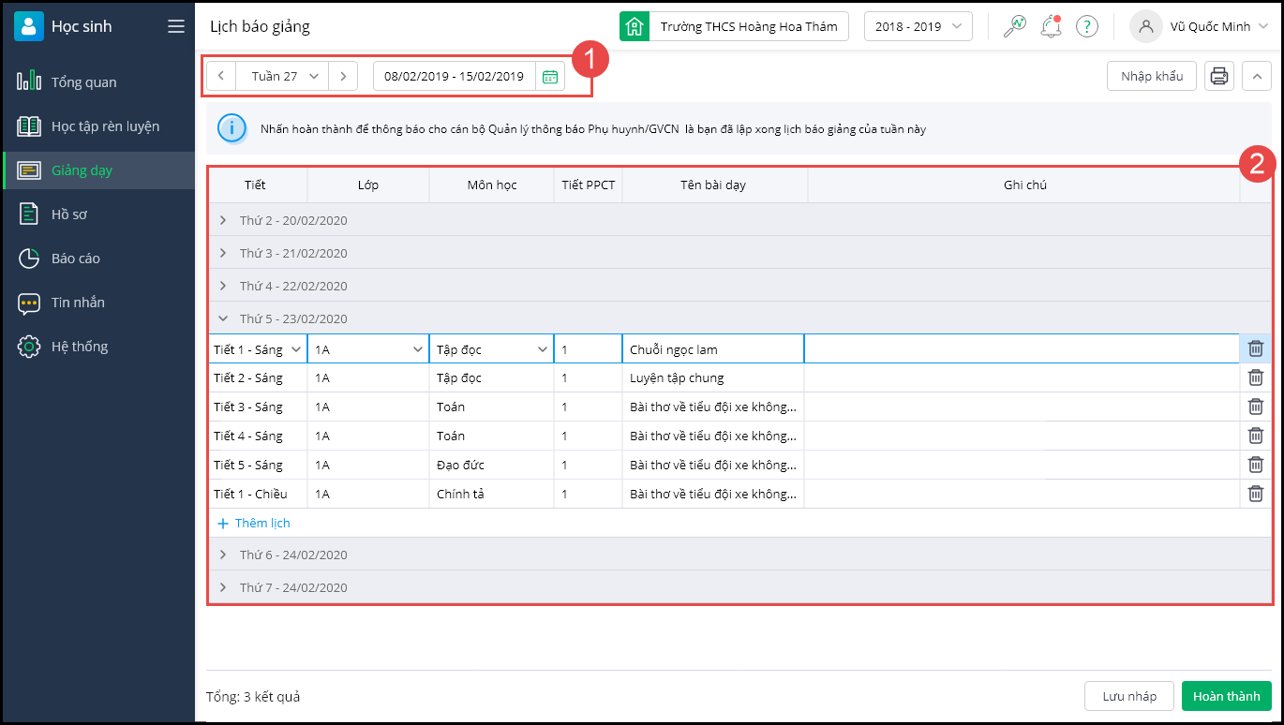Toggle the hamburger sidebar menu
Screen dimensions: 1284x725
point(176,26)
